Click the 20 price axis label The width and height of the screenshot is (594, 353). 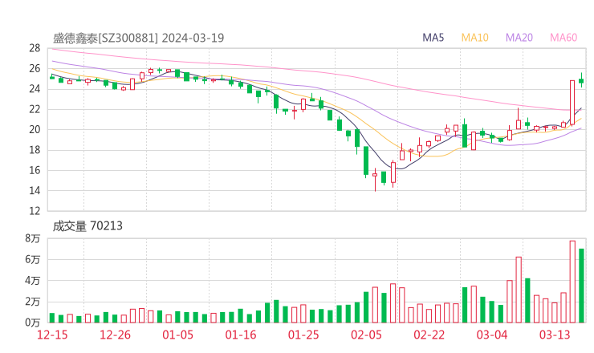coord(35,129)
